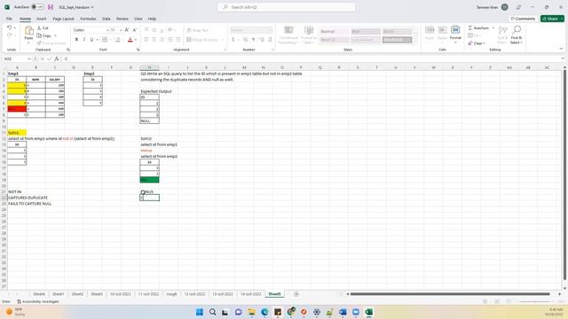
Task: Select the green highlighted cell under Soln2
Action: pos(149,180)
